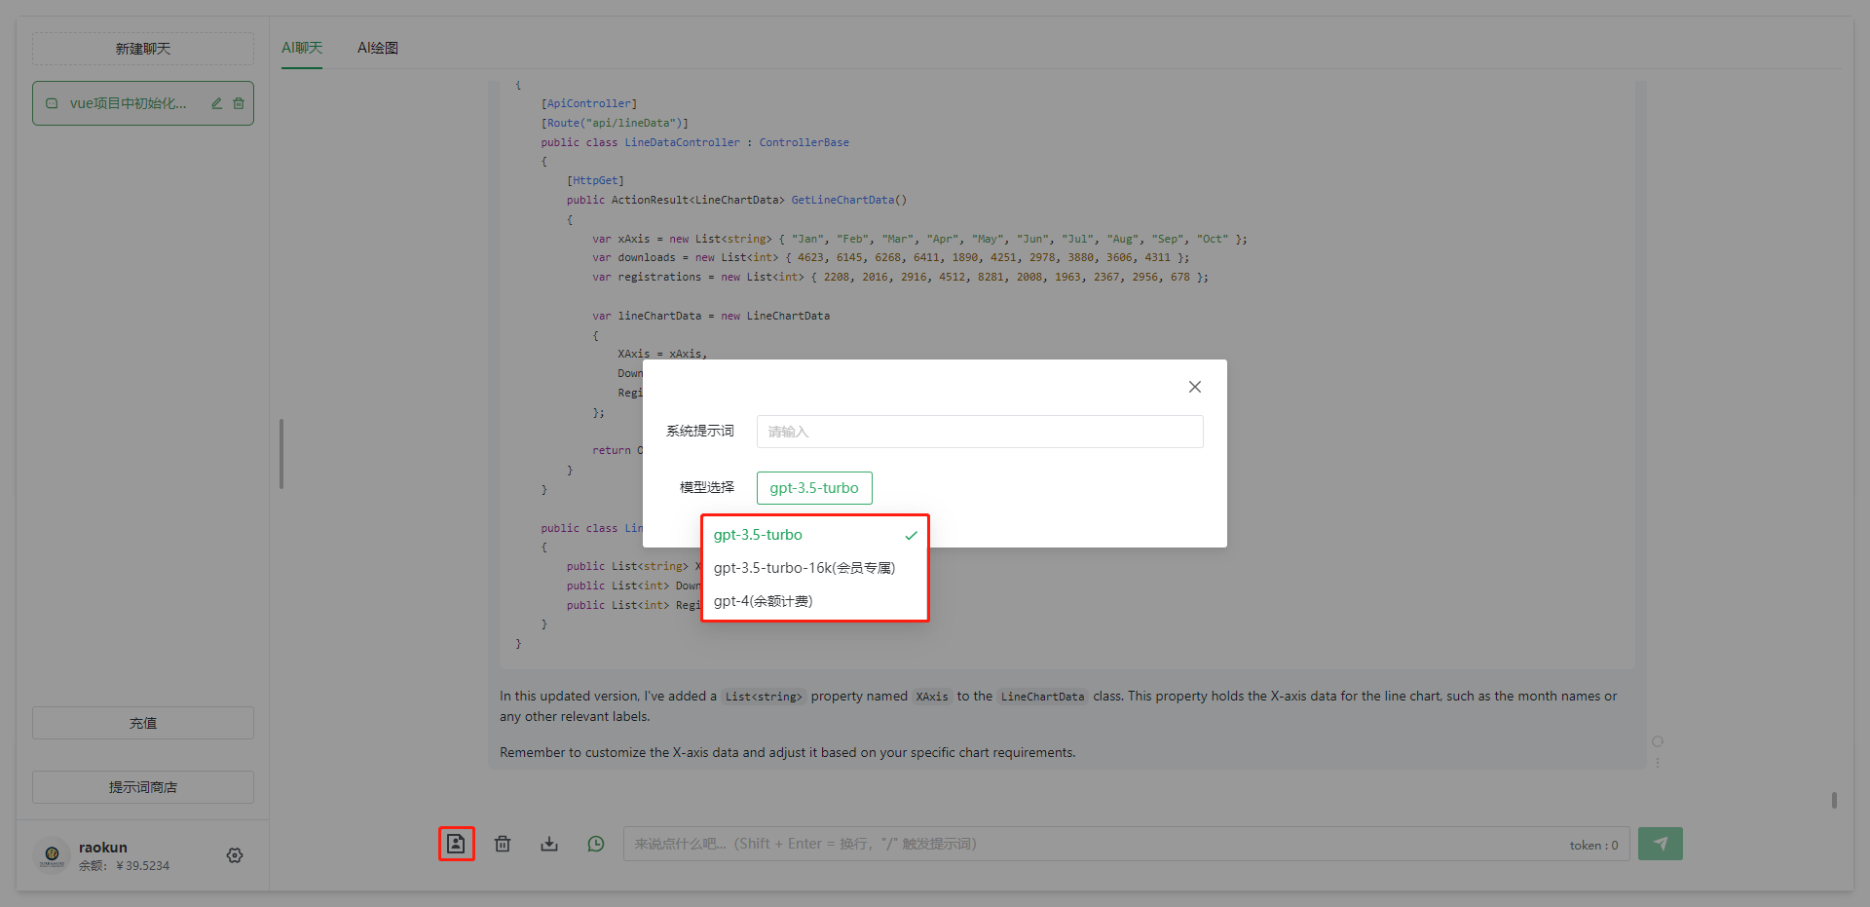Switch to the AI聊天 tab
The width and height of the screenshot is (1870, 907).
click(x=302, y=48)
